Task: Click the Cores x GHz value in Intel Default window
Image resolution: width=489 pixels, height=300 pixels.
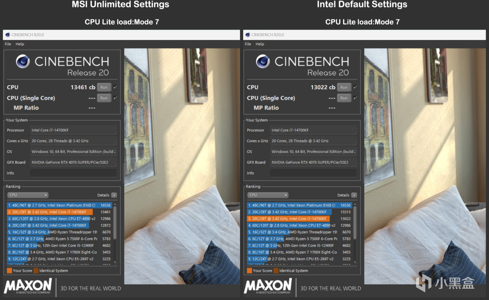Action: 313,141
